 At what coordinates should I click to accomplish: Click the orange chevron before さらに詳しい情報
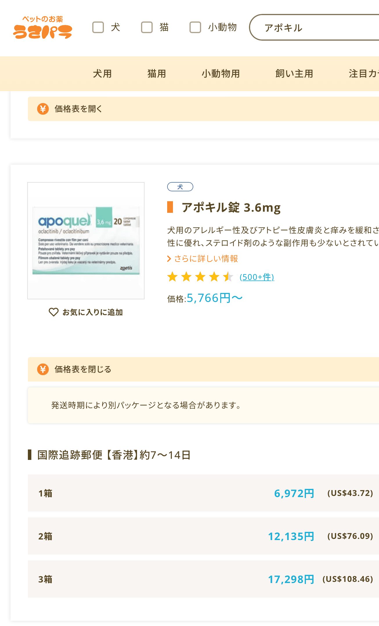click(169, 259)
